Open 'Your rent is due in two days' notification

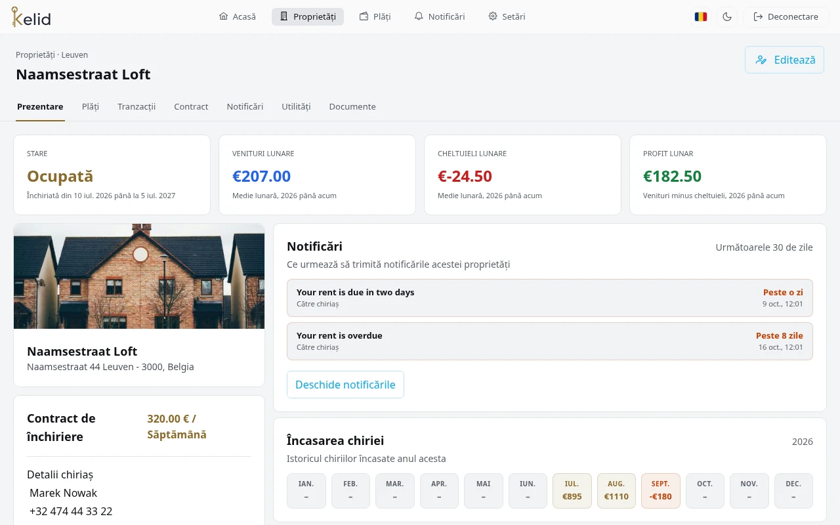tap(550, 298)
